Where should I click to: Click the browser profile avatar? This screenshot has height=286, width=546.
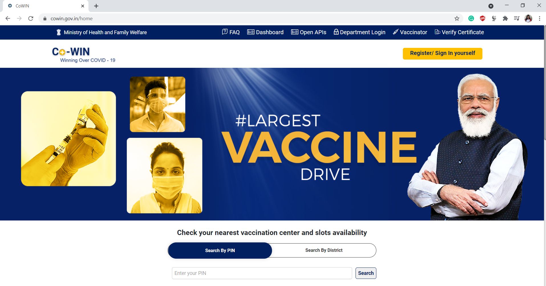coord(528,19)
